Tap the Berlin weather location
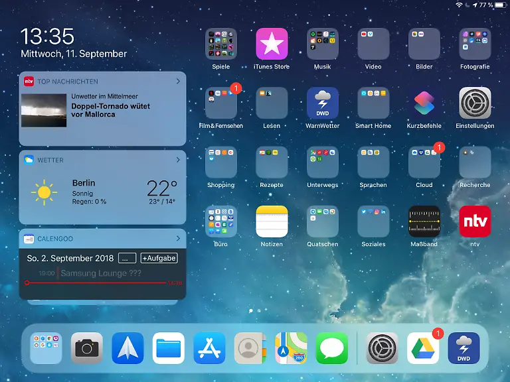Screen dimensions: 510x382 (x=84, y=183)
